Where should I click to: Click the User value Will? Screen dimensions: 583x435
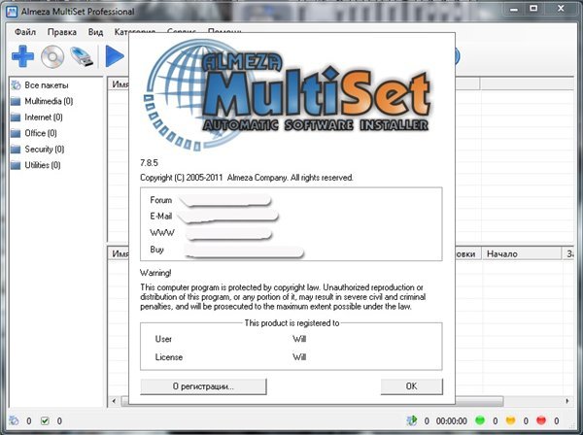click(x=299, y=339)
